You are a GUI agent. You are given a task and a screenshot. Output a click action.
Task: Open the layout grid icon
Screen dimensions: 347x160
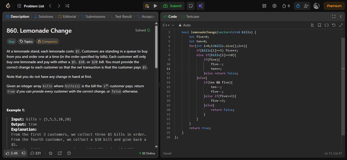[x=264, y=6]
